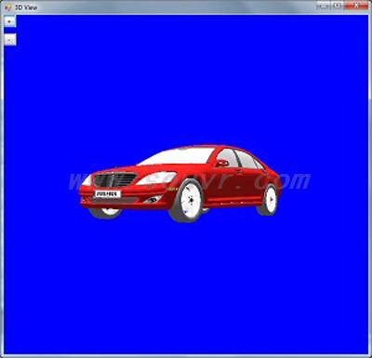Click the minus zoom-out button
Screen dimensions: 372x358
pyautogui.click(x=10, y=40)
